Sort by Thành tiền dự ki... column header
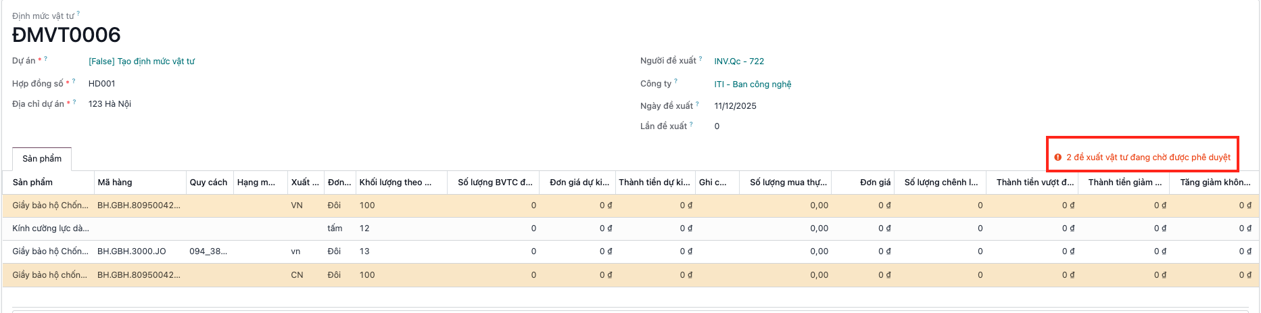This screenshot has width=1261, height=313. (x=655, y=183)
